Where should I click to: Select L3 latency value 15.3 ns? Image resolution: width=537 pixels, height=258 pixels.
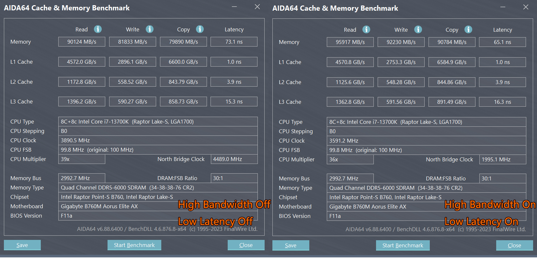click(234, 102)
